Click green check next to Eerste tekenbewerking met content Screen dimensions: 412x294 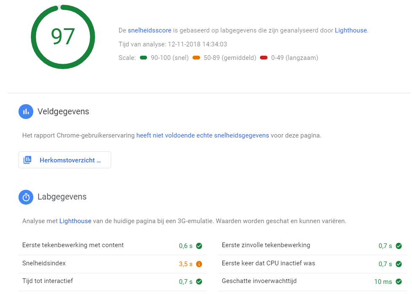[199, 246]
